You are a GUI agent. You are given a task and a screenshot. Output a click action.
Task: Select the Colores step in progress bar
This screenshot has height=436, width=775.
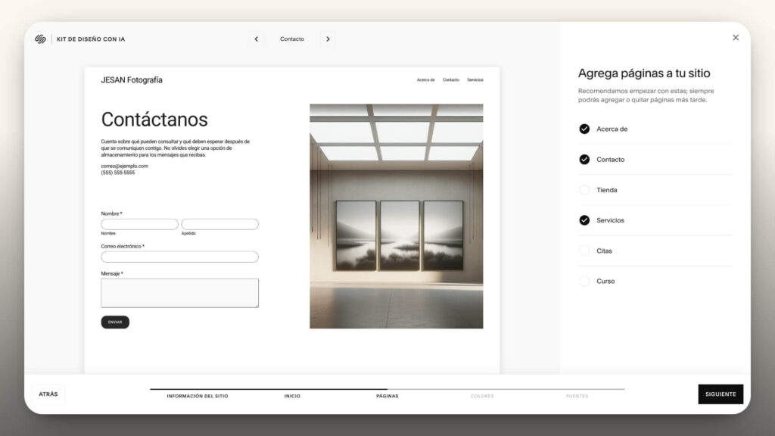click(x=482, y=396)
